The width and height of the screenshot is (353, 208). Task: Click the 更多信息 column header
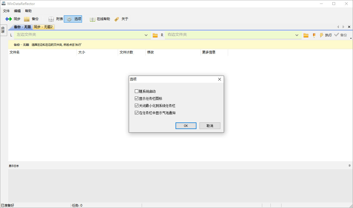coord(214,52)
